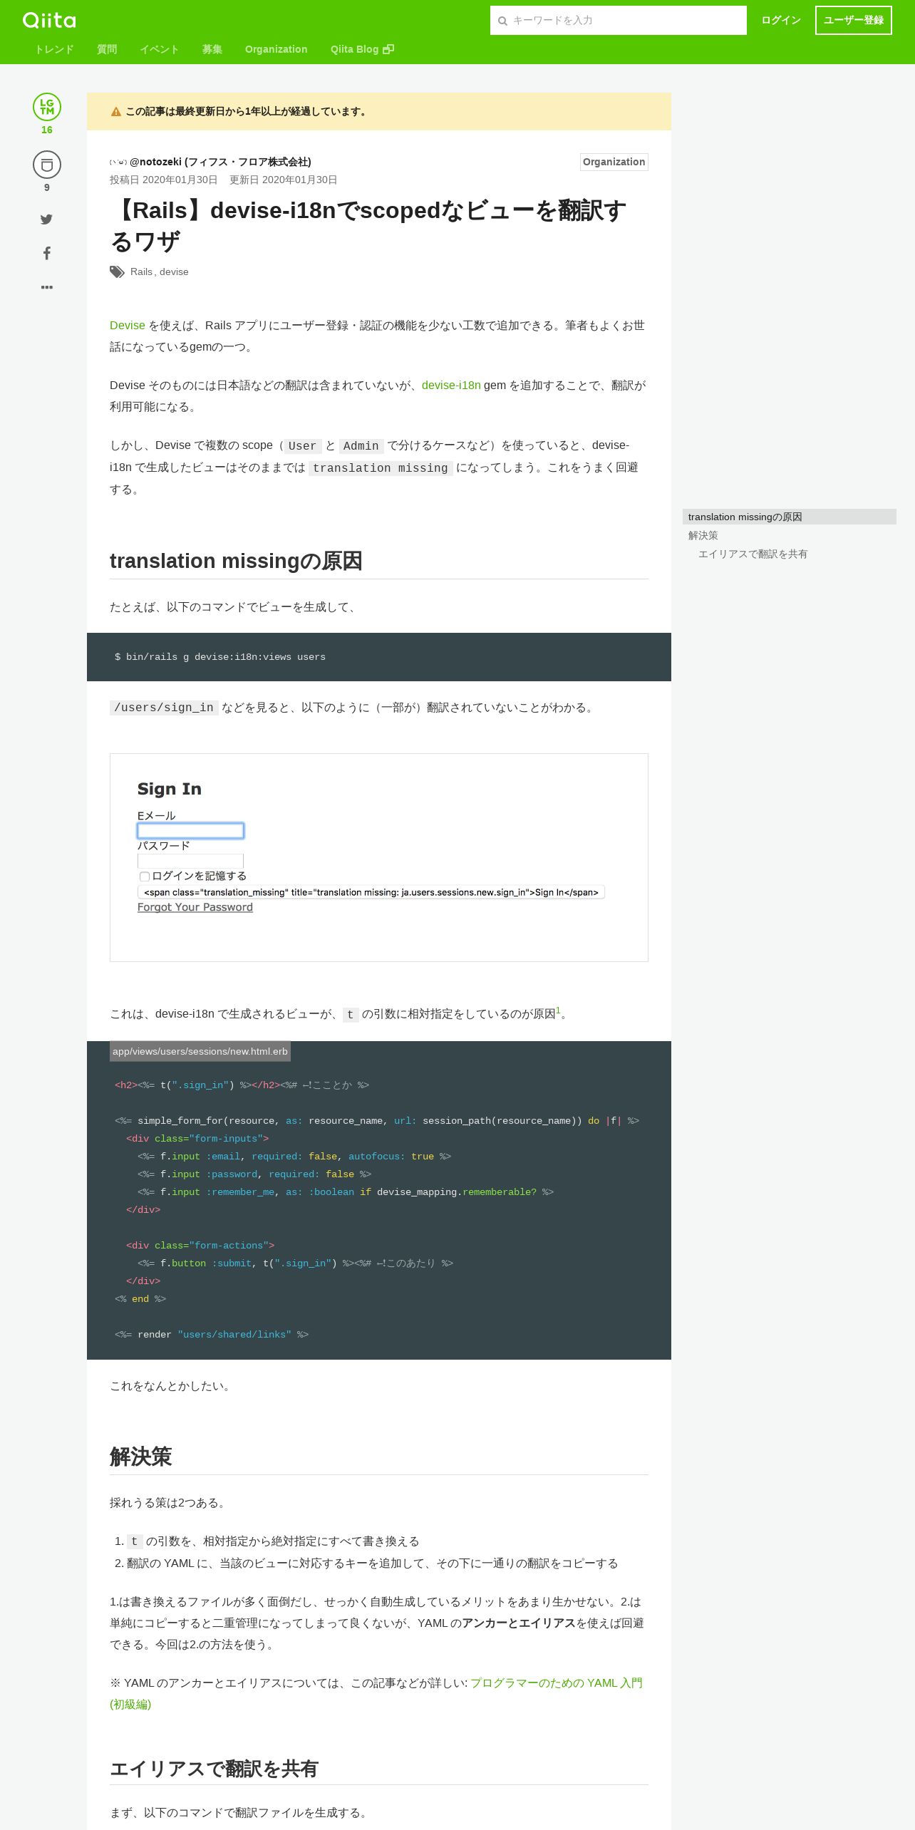The image size is (915, 1830).
Task: Click the render "users/shared/links" code line
Action: [212, 1334]
